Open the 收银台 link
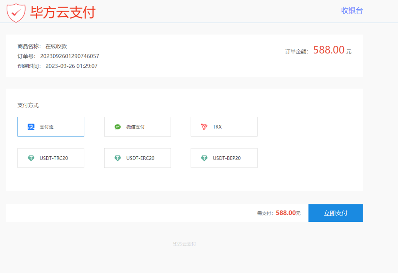This screenshot has height=273, width=398. tap(352, 10)
